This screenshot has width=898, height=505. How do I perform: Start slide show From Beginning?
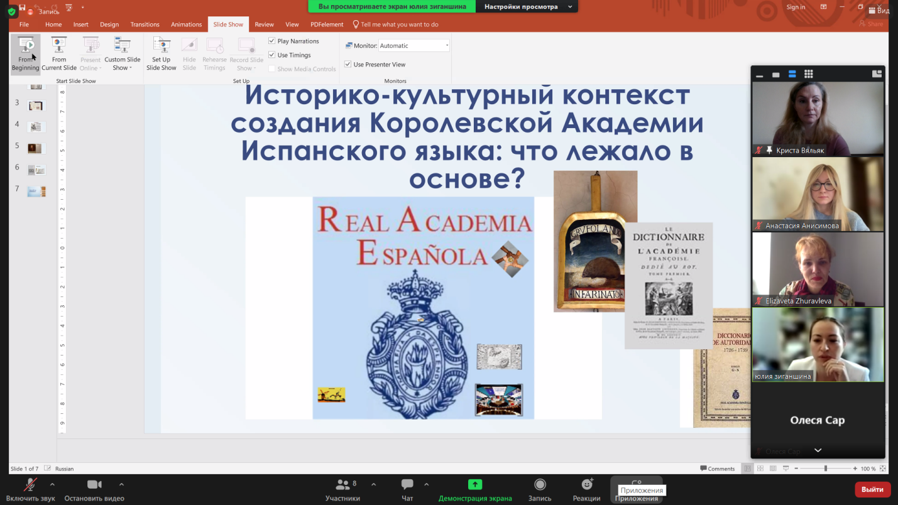25,54
